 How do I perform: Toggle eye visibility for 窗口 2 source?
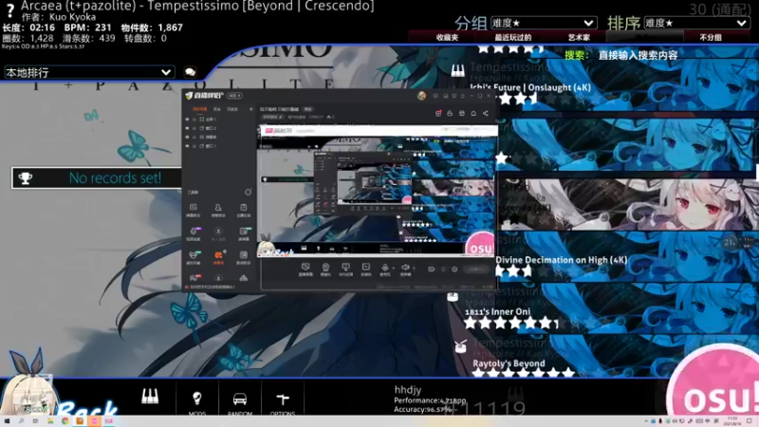coord(187,128)
